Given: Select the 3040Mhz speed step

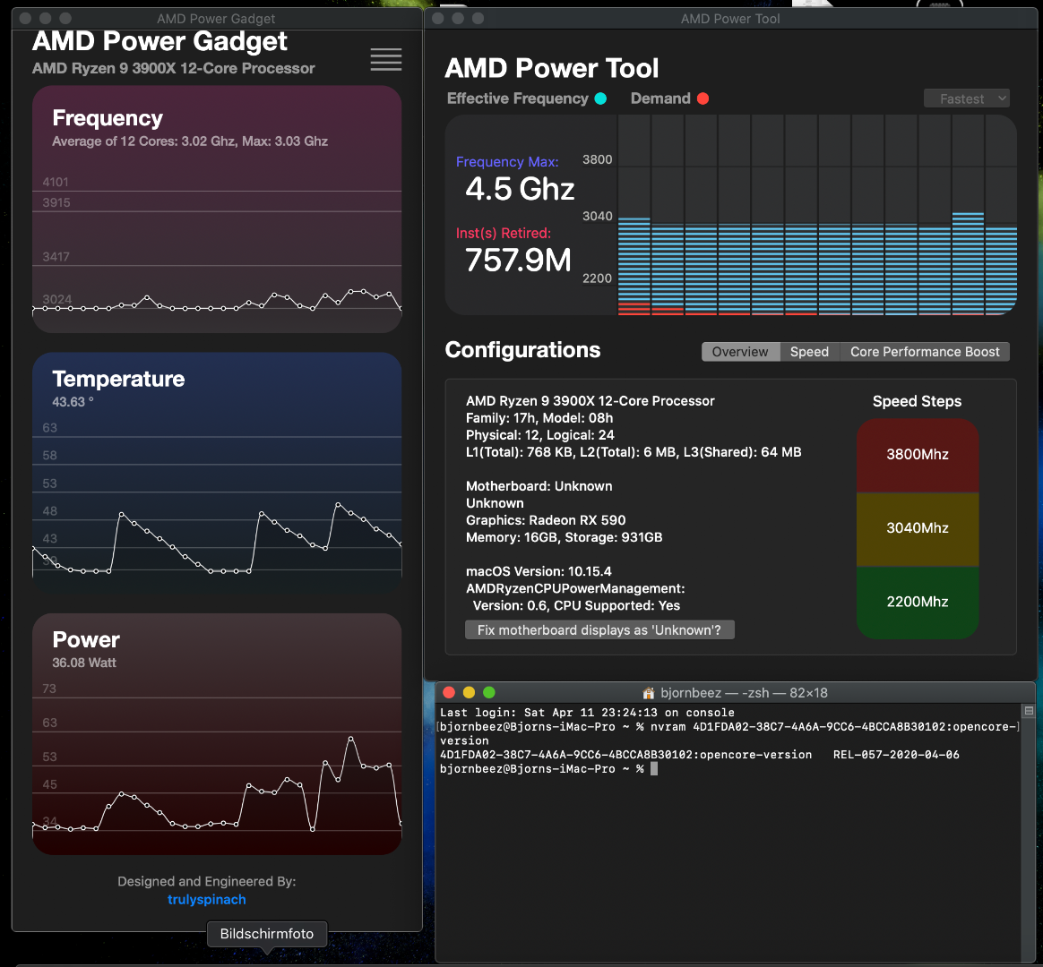Looking at the screenshot, I should (918, 528).
